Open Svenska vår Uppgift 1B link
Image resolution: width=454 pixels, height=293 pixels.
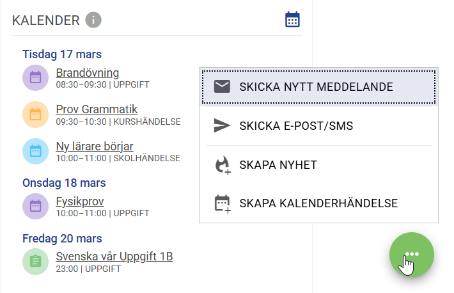(x=114, y=257)
